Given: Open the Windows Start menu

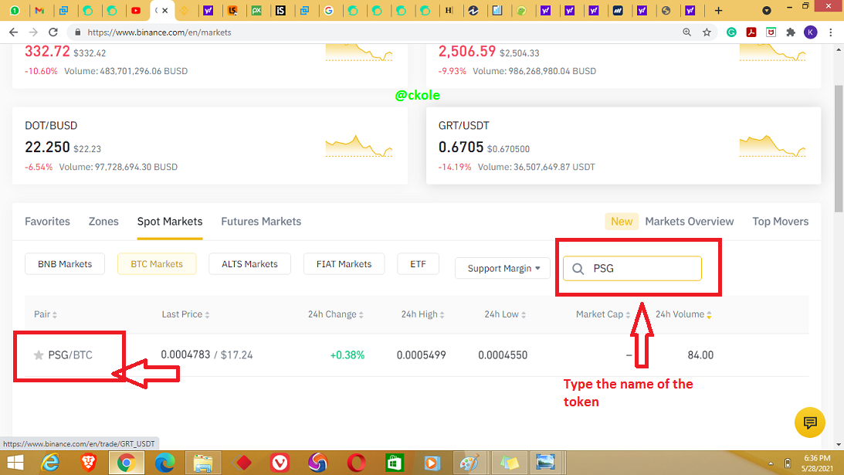Looking at the screenshot, I should [x=15, y=463].
